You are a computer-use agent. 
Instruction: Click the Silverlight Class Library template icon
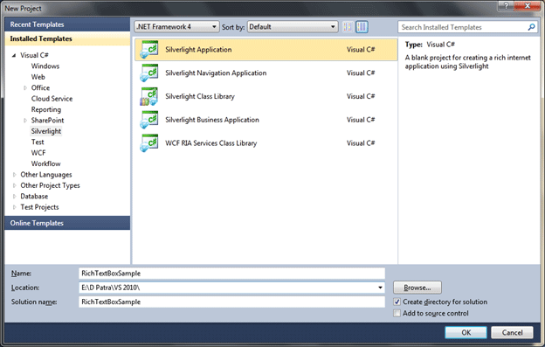pyautogui.click(x=149, y=96)
